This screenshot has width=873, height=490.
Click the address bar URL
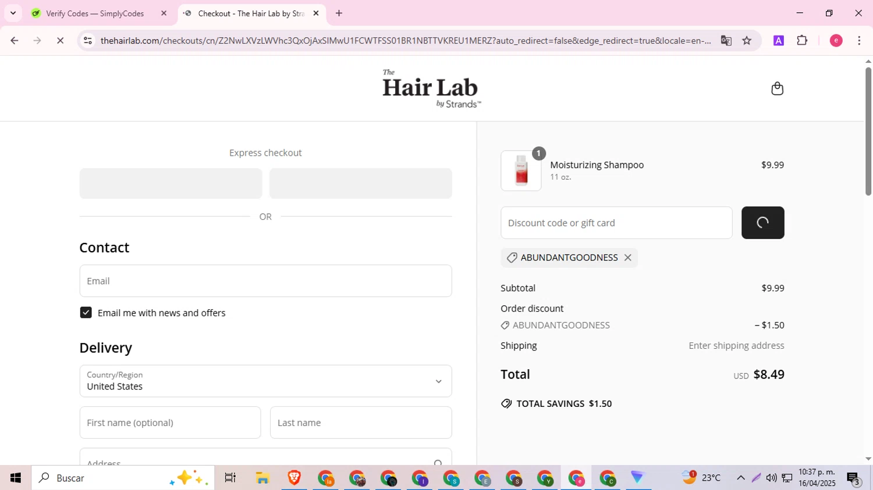406,41
